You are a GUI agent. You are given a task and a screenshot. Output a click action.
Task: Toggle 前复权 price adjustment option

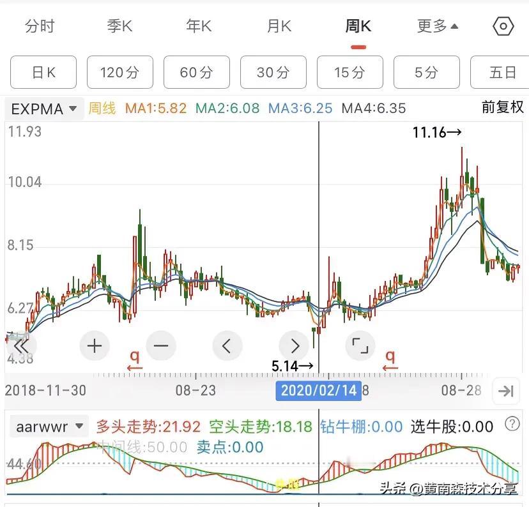pyautogui.click(x=503, y=107)
